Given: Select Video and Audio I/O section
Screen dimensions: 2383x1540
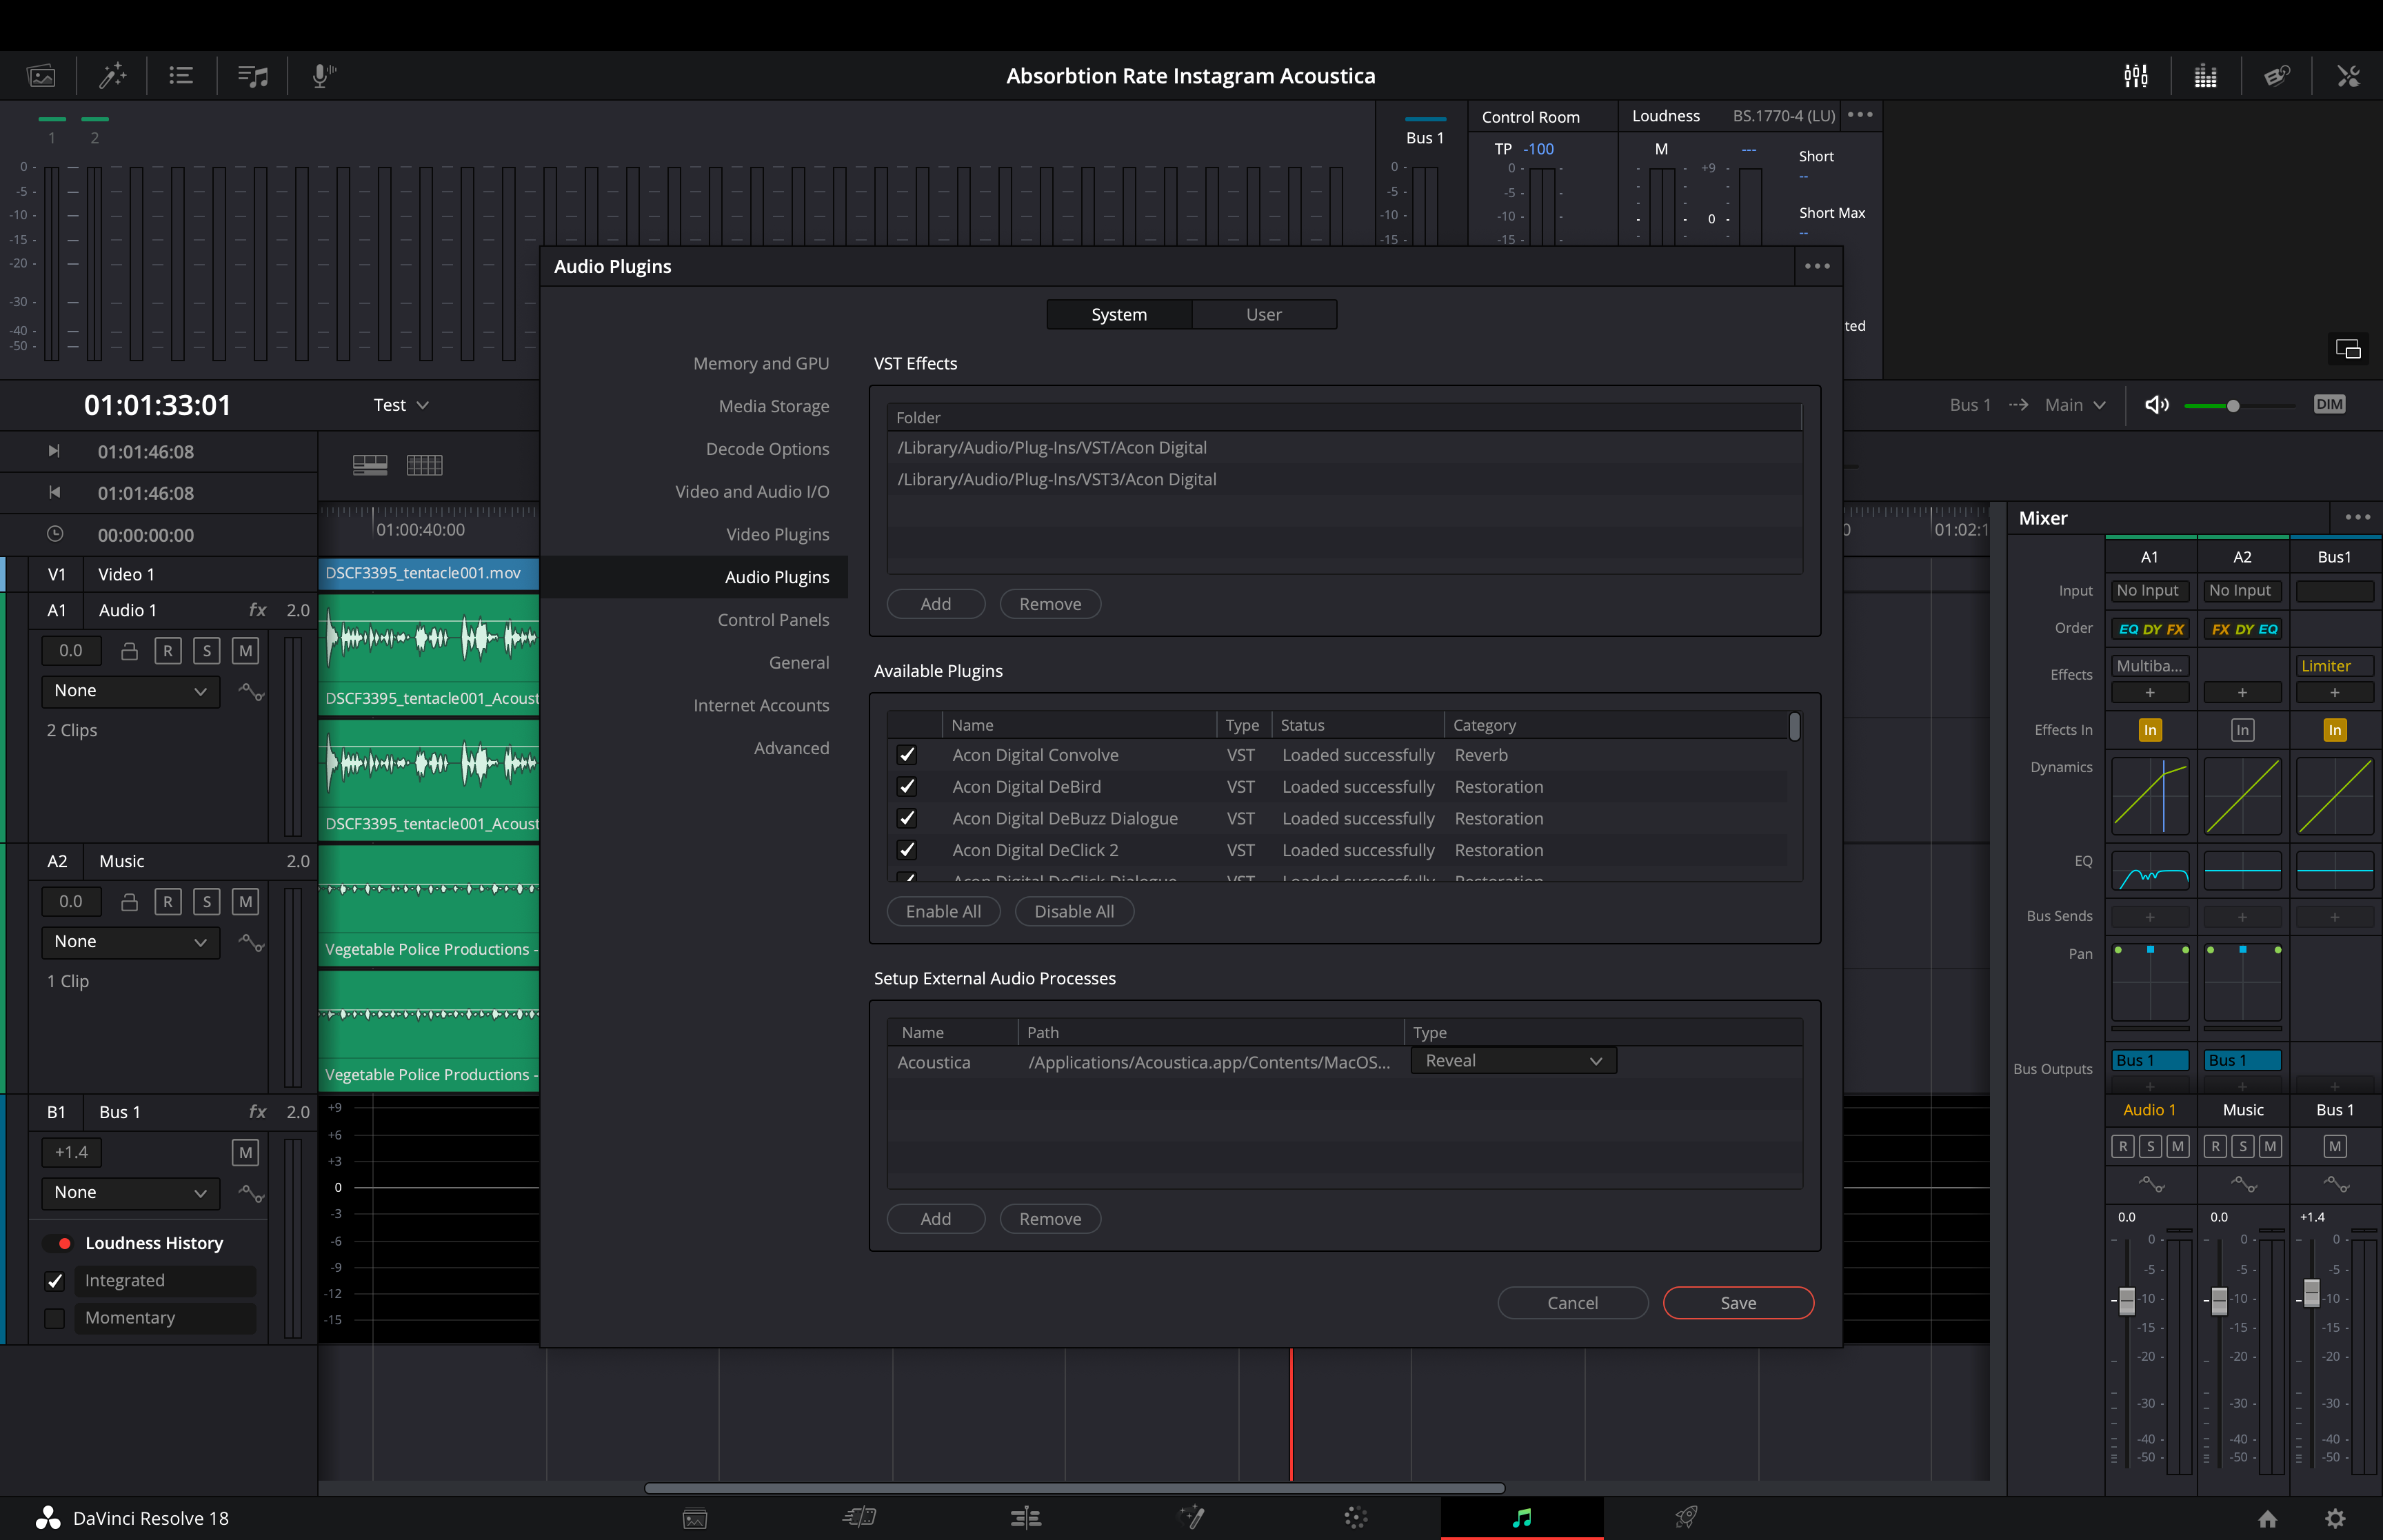Looking at the screenshot, I should pos(752,492).
